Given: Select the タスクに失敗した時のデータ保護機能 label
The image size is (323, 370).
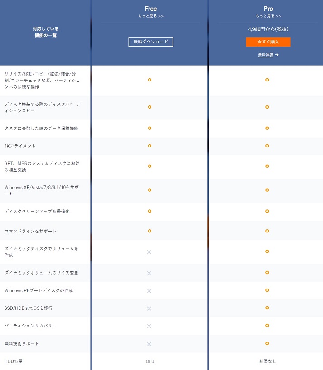Looking at the screenshot, I should (41, 128).
